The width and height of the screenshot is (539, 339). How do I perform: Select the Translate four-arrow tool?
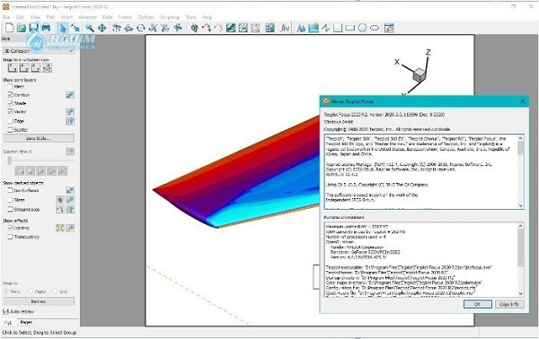pyautogui.click(x=102, y=28)
